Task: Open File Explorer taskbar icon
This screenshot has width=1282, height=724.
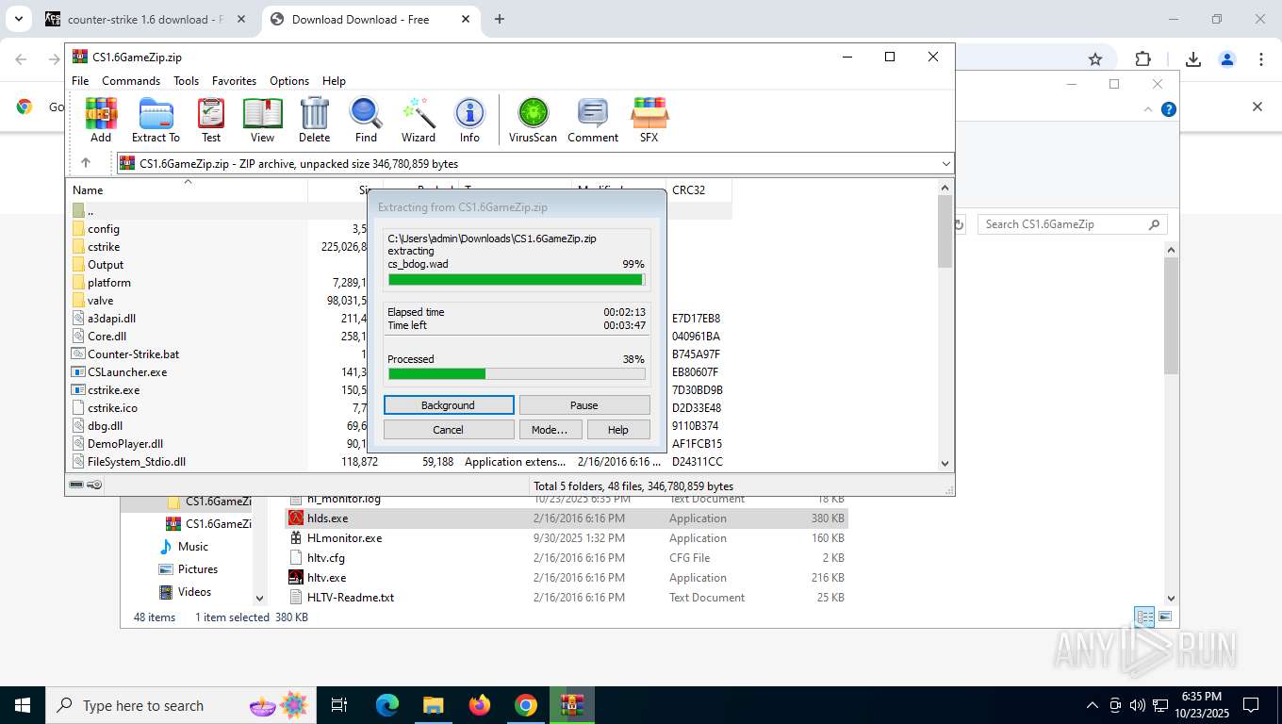Action: click(x=433, y=705)
